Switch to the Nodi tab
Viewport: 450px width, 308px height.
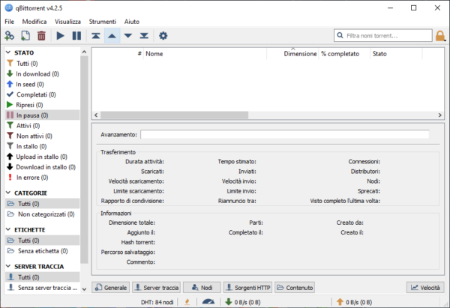(x=202, y=287)
